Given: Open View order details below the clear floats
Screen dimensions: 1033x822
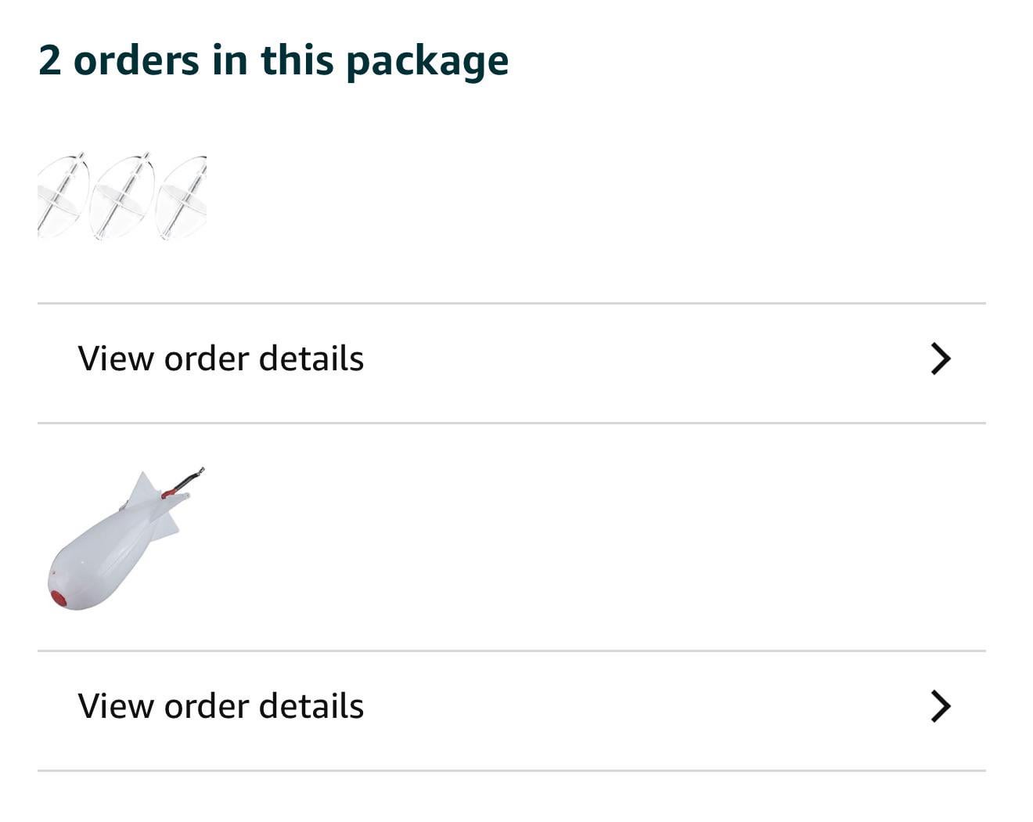Looking at the screenshot, I should pyautogui.click(x=221, y=359).
